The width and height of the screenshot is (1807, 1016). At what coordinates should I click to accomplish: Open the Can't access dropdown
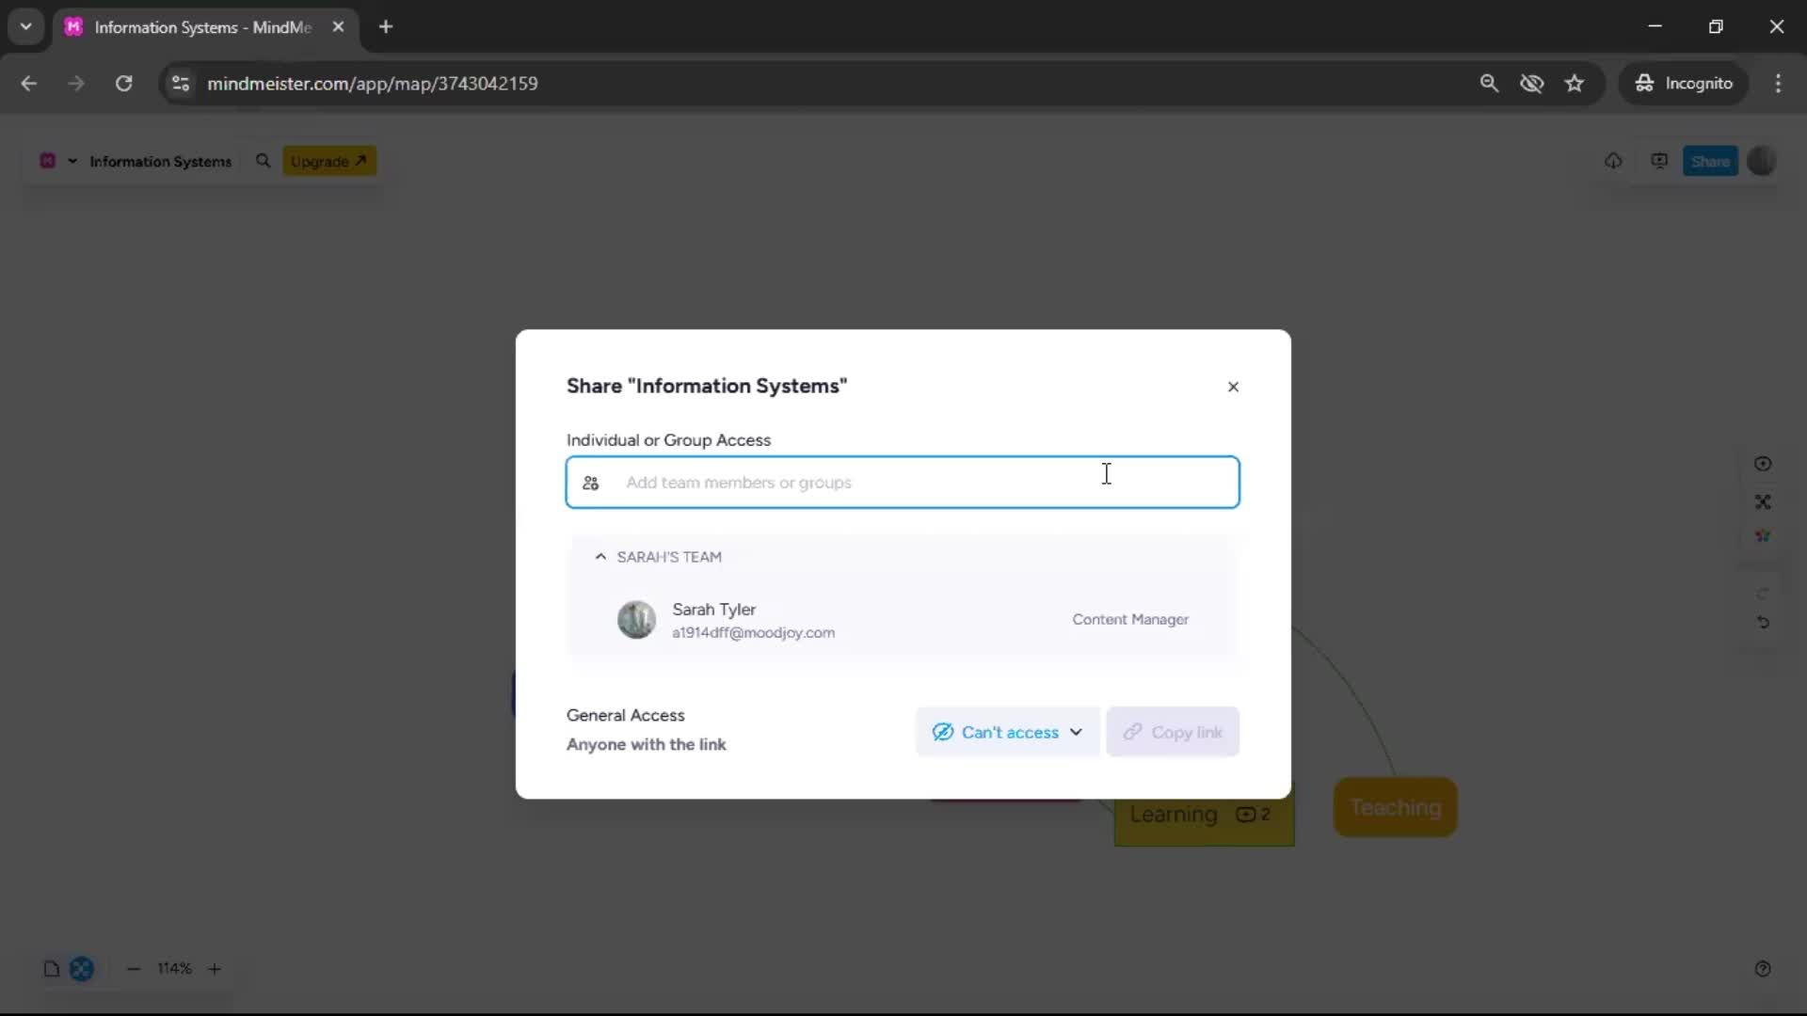click(1007, 732)
